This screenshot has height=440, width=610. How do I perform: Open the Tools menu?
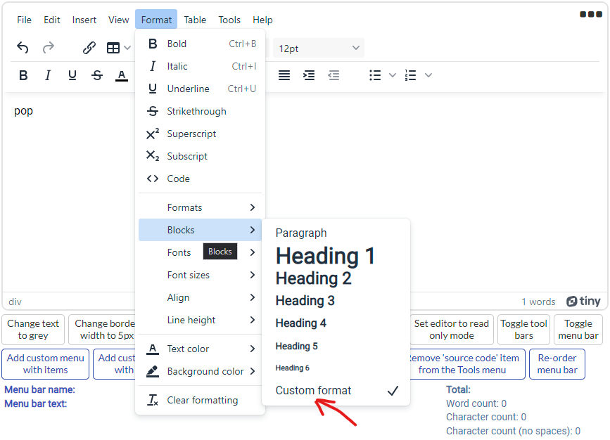[229, 20]
